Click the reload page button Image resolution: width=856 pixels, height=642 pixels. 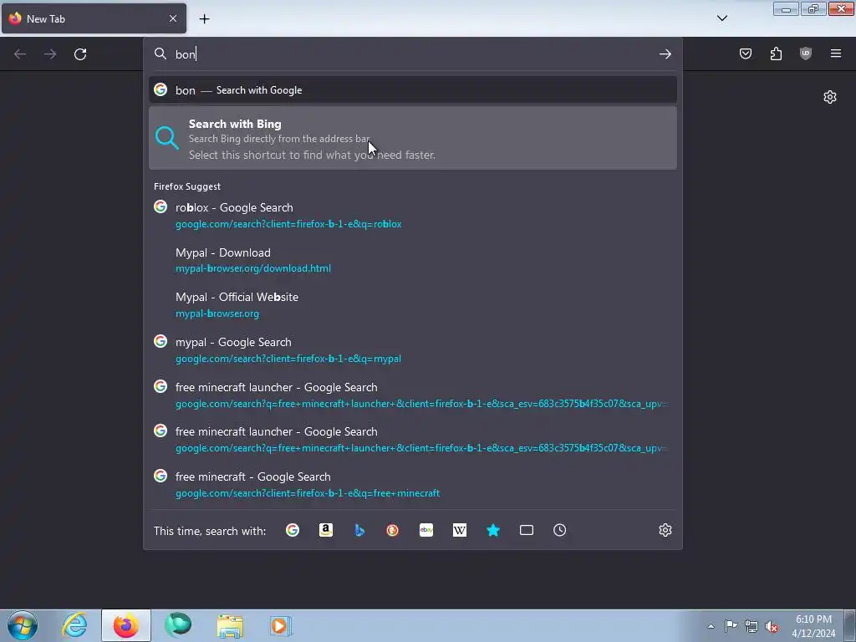(x=80, y=54)
